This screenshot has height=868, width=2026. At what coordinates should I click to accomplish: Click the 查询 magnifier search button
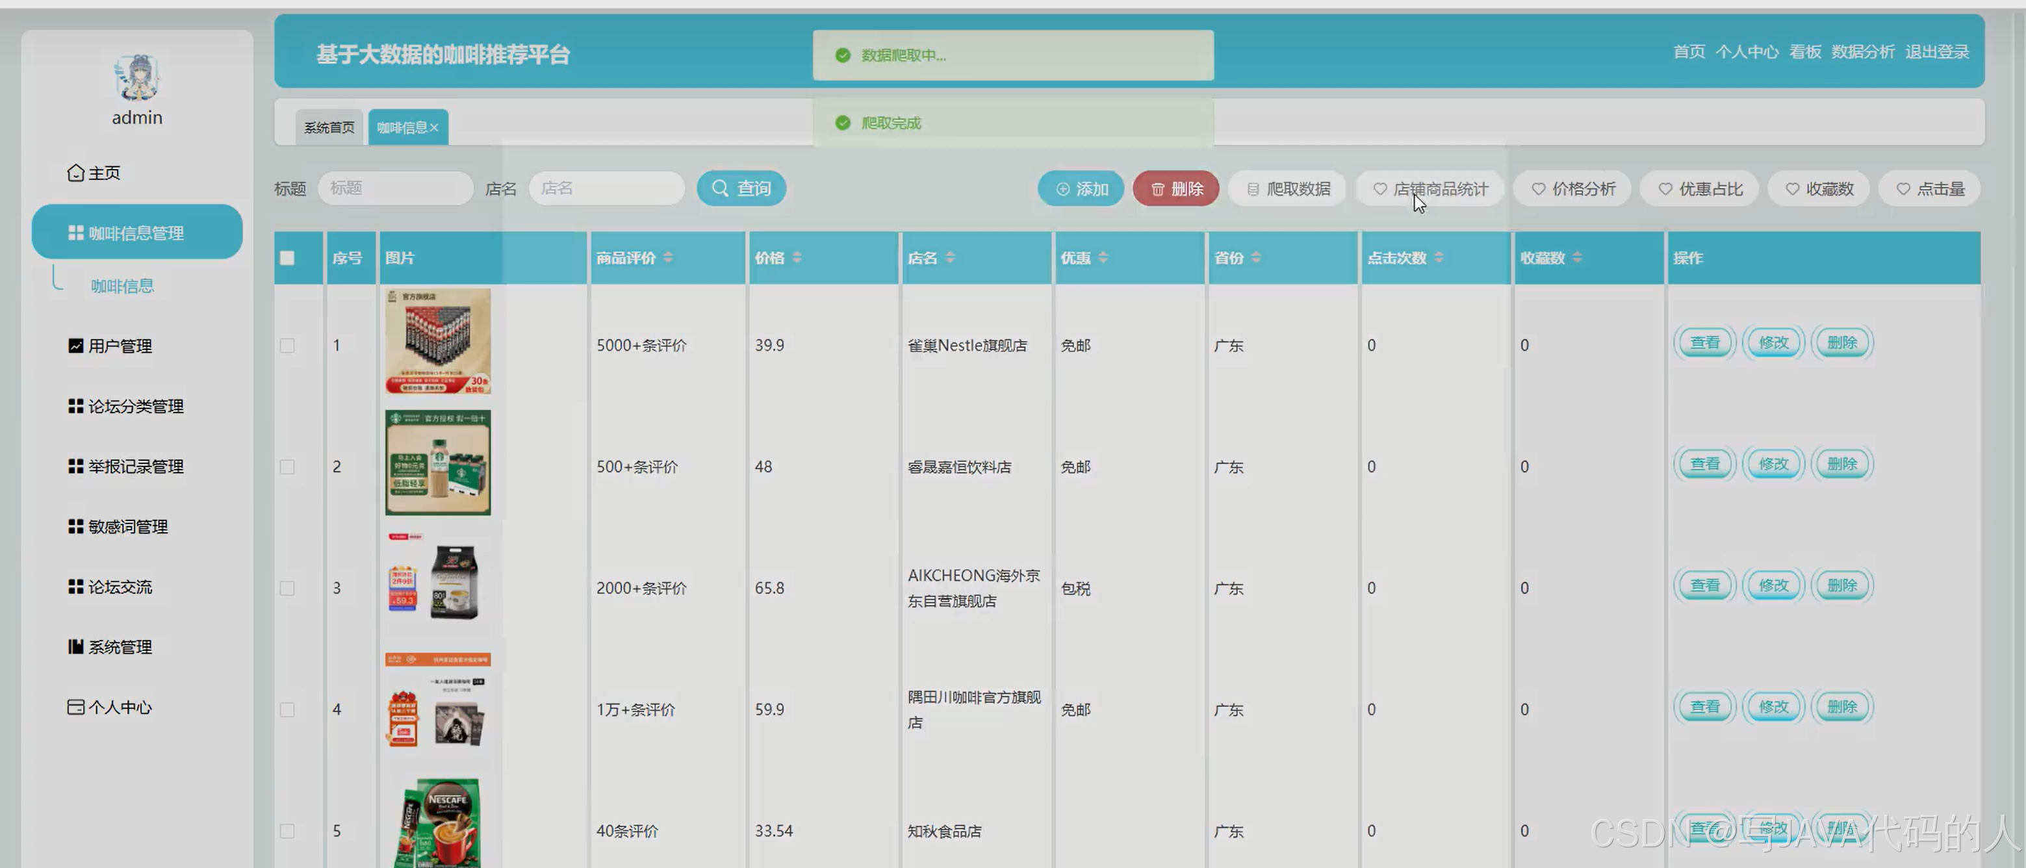tap(741, 188)
